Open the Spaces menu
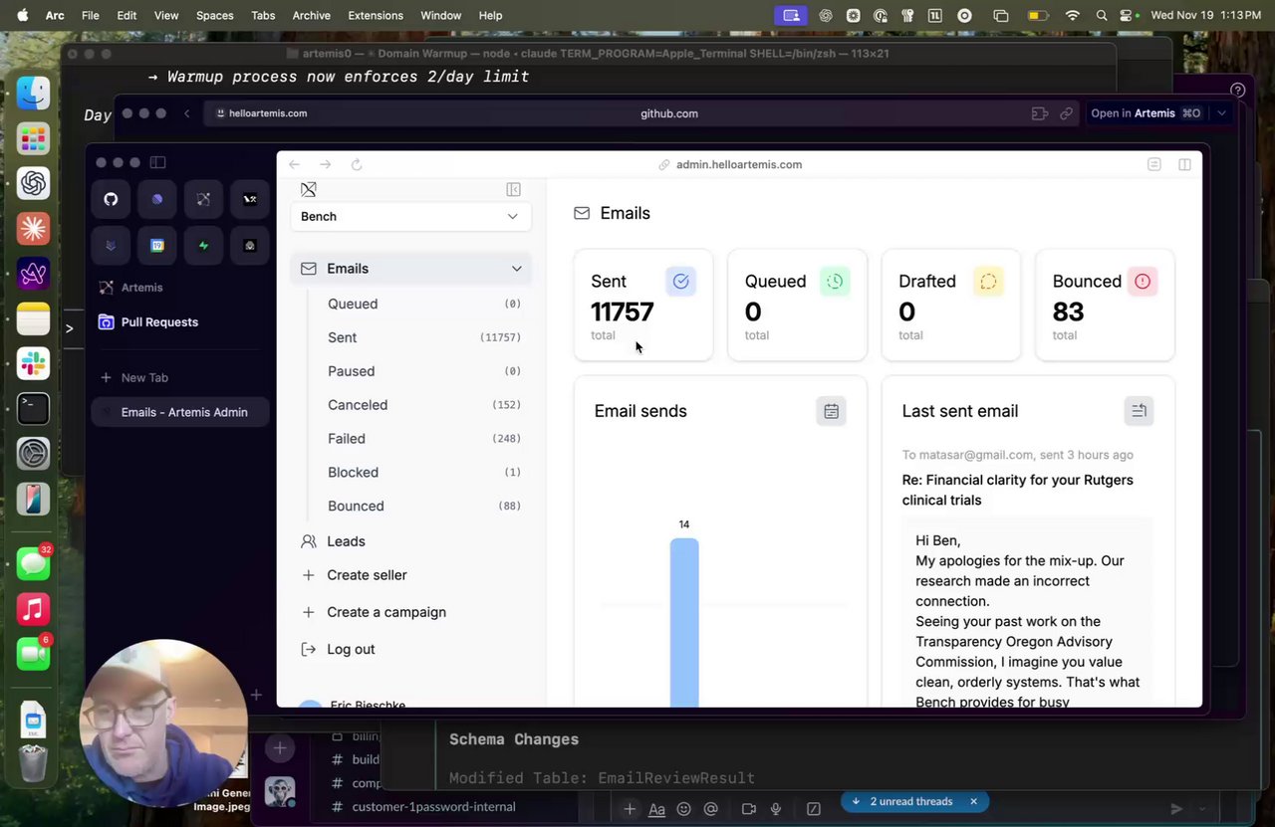Viewport: 1275px width, 827px height. click(214, 15)
